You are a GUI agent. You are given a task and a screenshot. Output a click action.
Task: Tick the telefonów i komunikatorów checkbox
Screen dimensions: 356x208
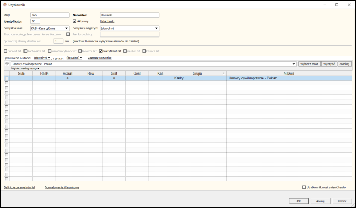[68, 34]
